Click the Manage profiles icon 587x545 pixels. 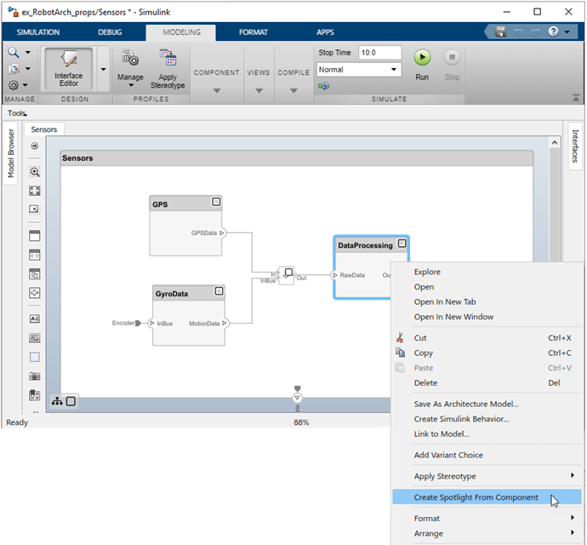[x=130, y=57]
